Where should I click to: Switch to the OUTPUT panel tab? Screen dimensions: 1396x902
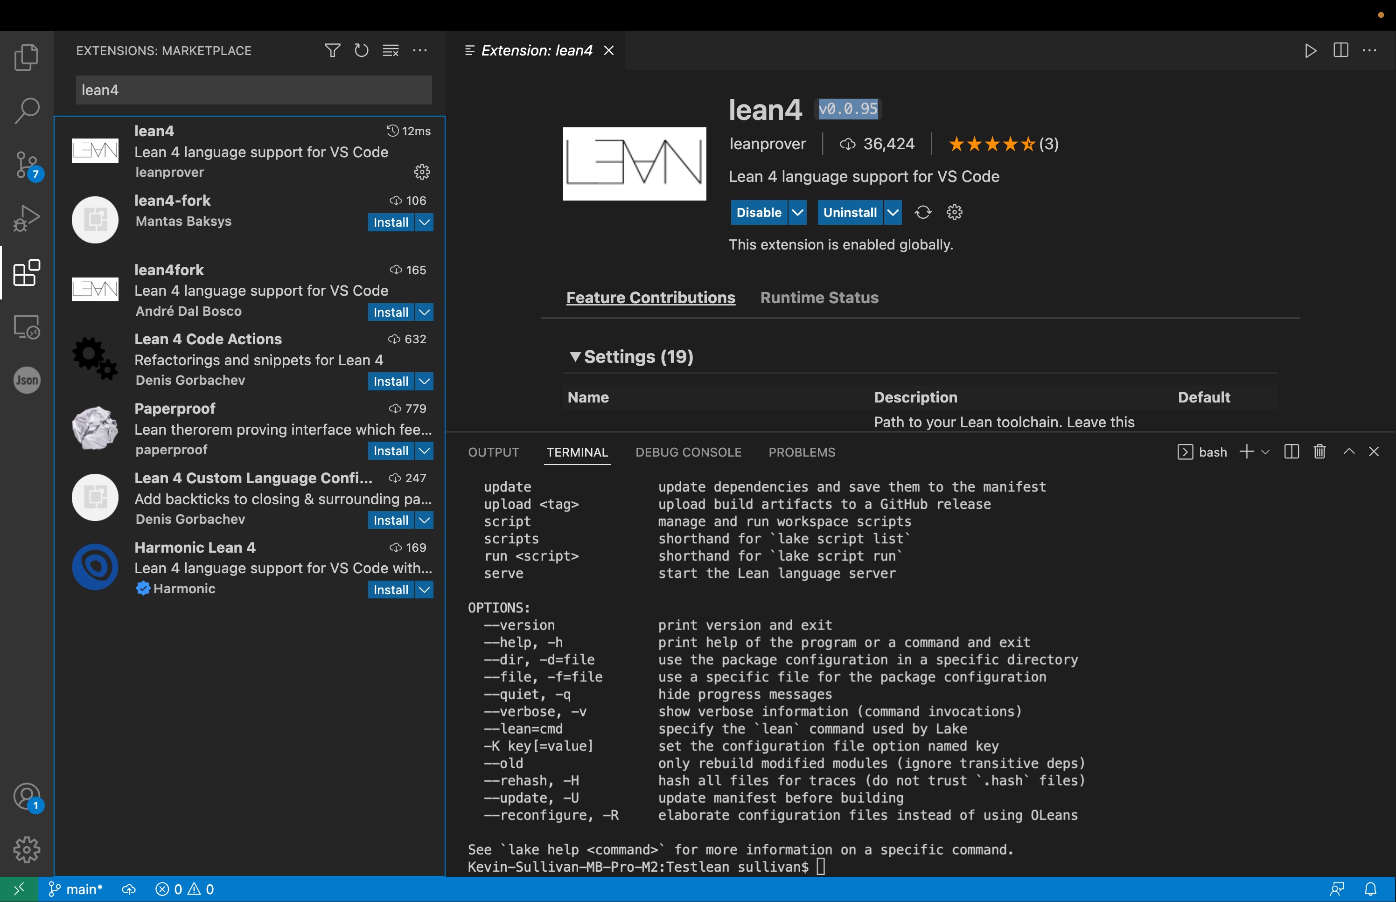coord(493,452)
